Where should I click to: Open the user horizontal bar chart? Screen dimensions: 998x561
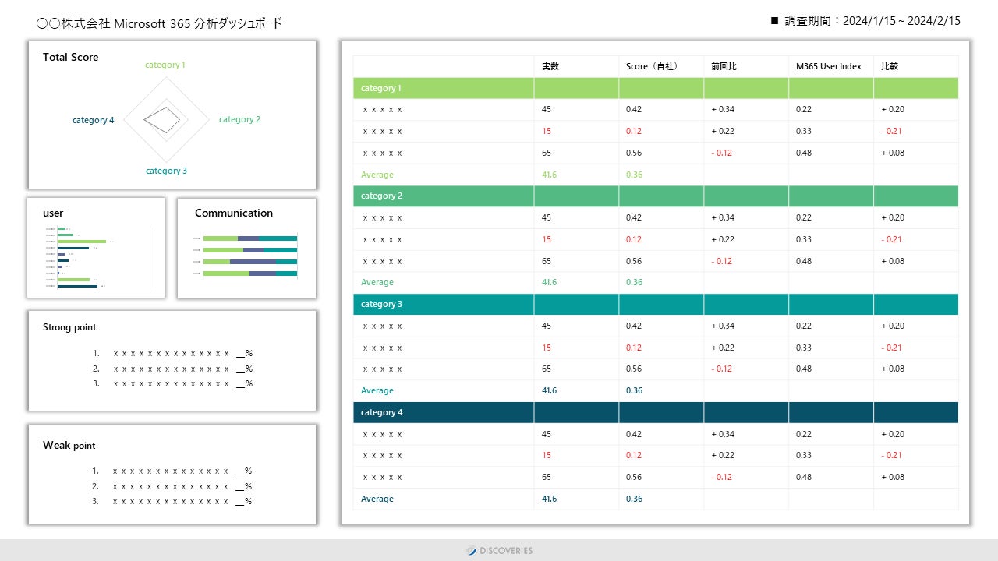tap(97, 258)
